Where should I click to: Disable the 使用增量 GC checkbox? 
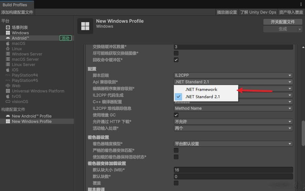[176, 115]
